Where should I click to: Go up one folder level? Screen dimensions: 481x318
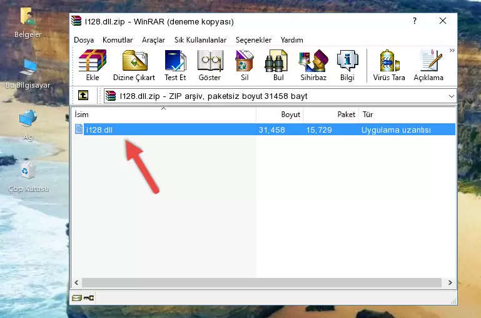[x=83, y=95]
